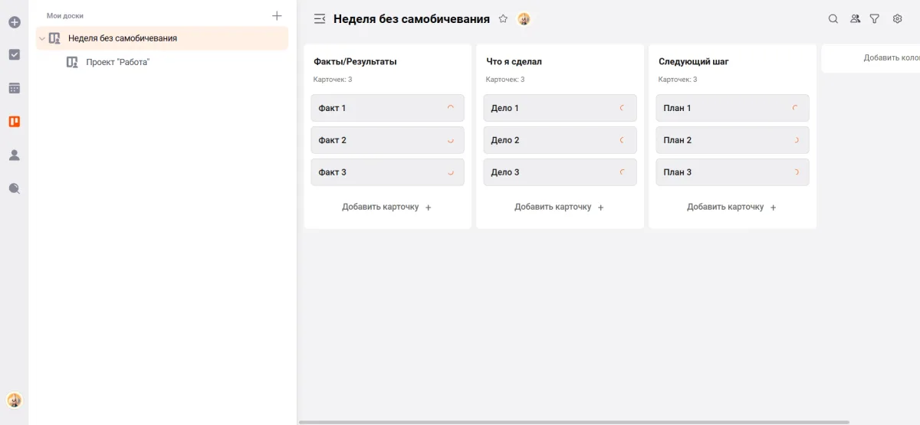The height and width of the screenshot is (425, 920).
Task: Open the board participants icon
Action: point(855,19)
